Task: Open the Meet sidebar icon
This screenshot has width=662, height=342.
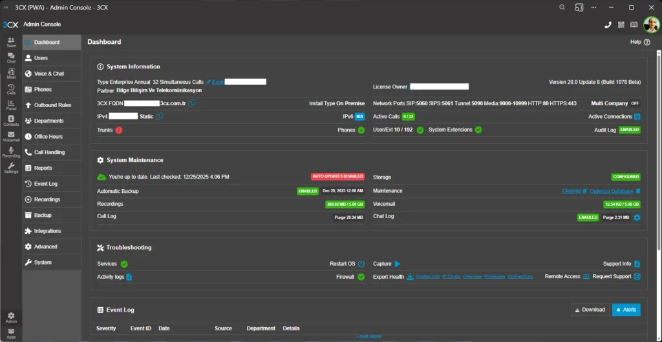Action: 11,74
